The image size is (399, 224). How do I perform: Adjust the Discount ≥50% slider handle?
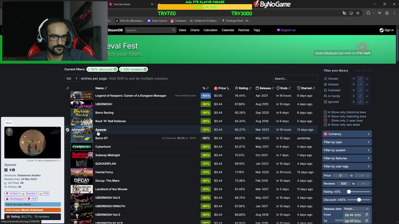(x=359, y=200)
